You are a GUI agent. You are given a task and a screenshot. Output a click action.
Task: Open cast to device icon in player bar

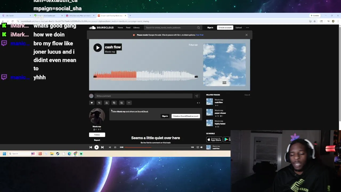[x=198, y=147]
